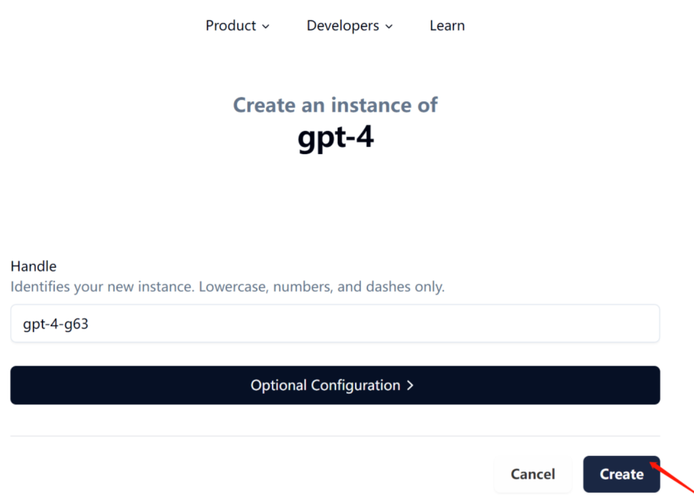Click the 'Identifies your new instance' description
The image size is (694, 503).
tap(228, 286)
